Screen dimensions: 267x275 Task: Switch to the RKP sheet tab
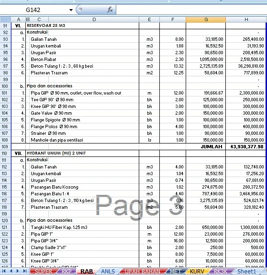[x=67, y=272]
